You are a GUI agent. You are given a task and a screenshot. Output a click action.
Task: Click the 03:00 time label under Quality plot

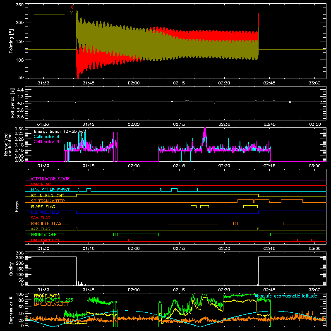tap(314, 290)
